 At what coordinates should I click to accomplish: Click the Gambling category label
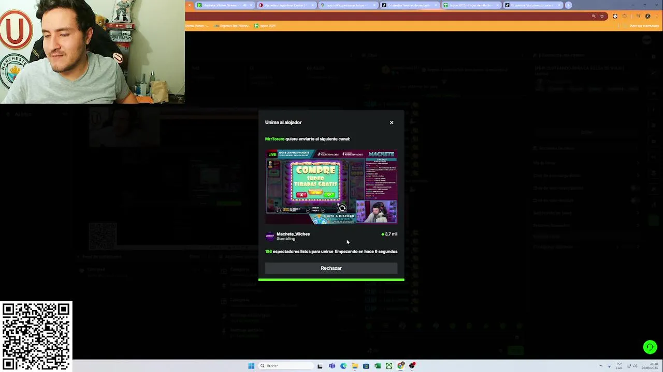coord(286,239)
